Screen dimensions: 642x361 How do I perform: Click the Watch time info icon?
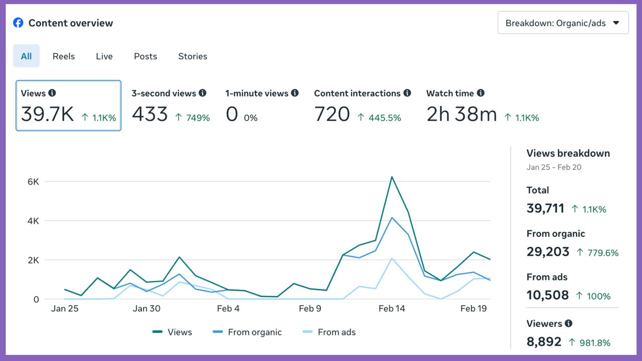480,93
